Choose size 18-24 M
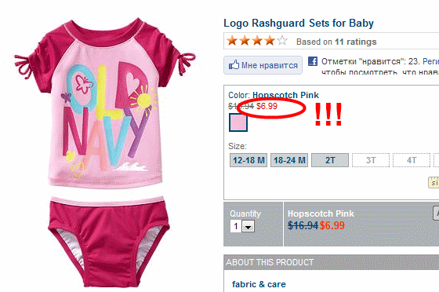 (x=289, y=160)
